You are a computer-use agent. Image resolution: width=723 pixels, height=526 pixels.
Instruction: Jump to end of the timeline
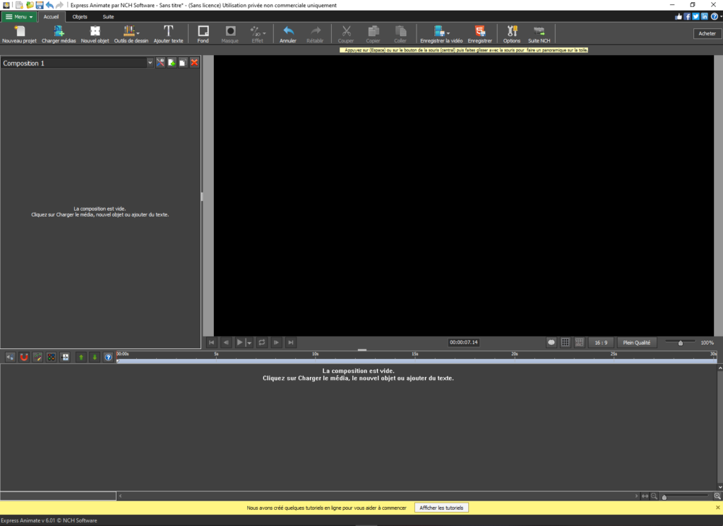coord(290,342)
